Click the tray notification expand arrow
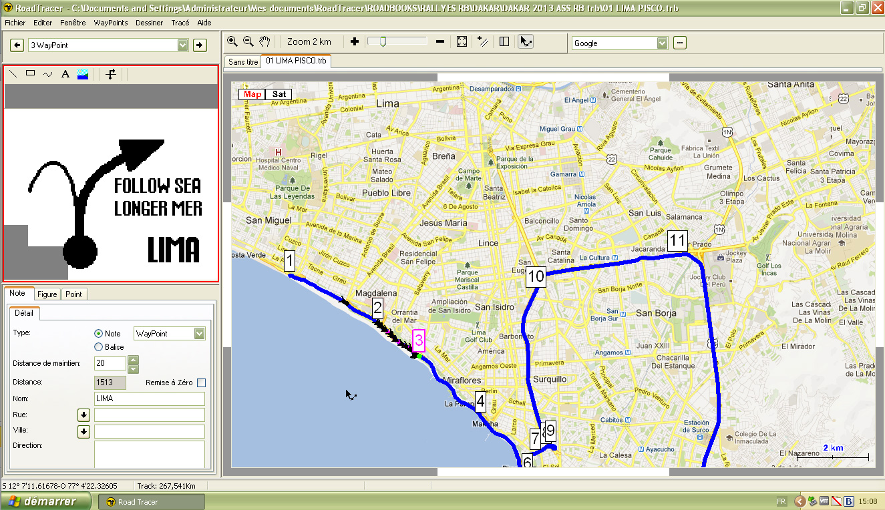885x510 pixels. pos(800,501)
